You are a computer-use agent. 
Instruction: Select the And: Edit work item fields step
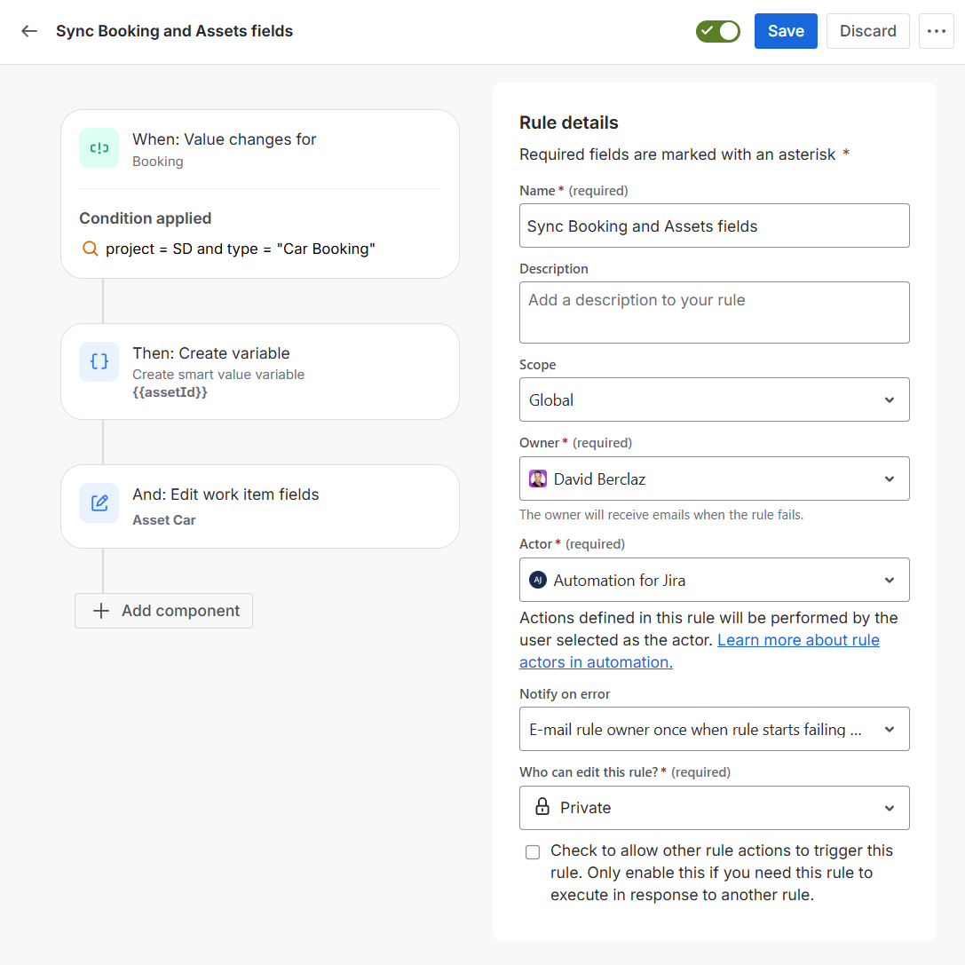[259, 506]
